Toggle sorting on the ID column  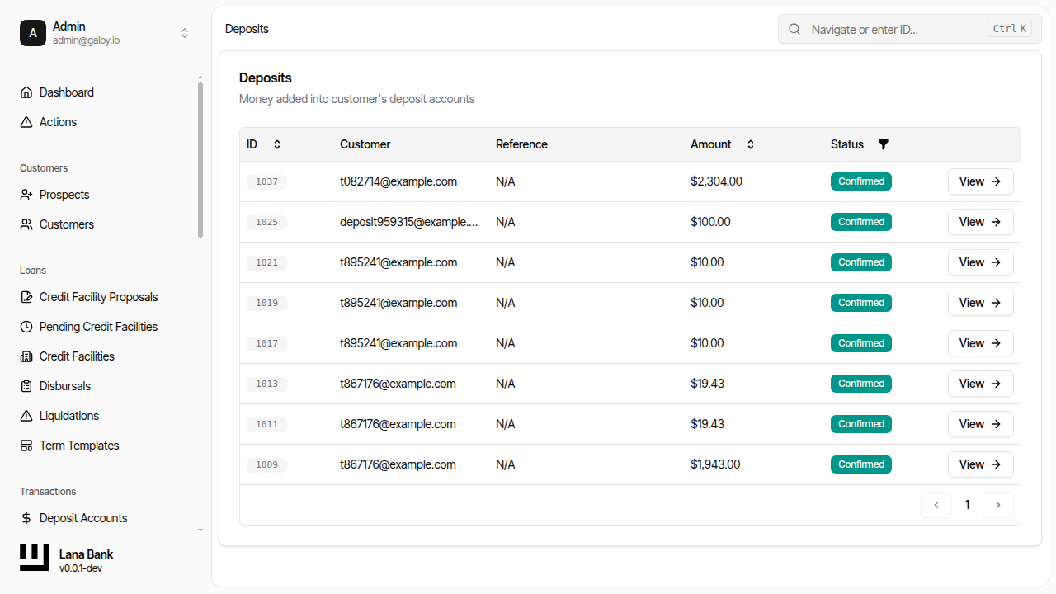pyautogui.click(x=277, y=144)
